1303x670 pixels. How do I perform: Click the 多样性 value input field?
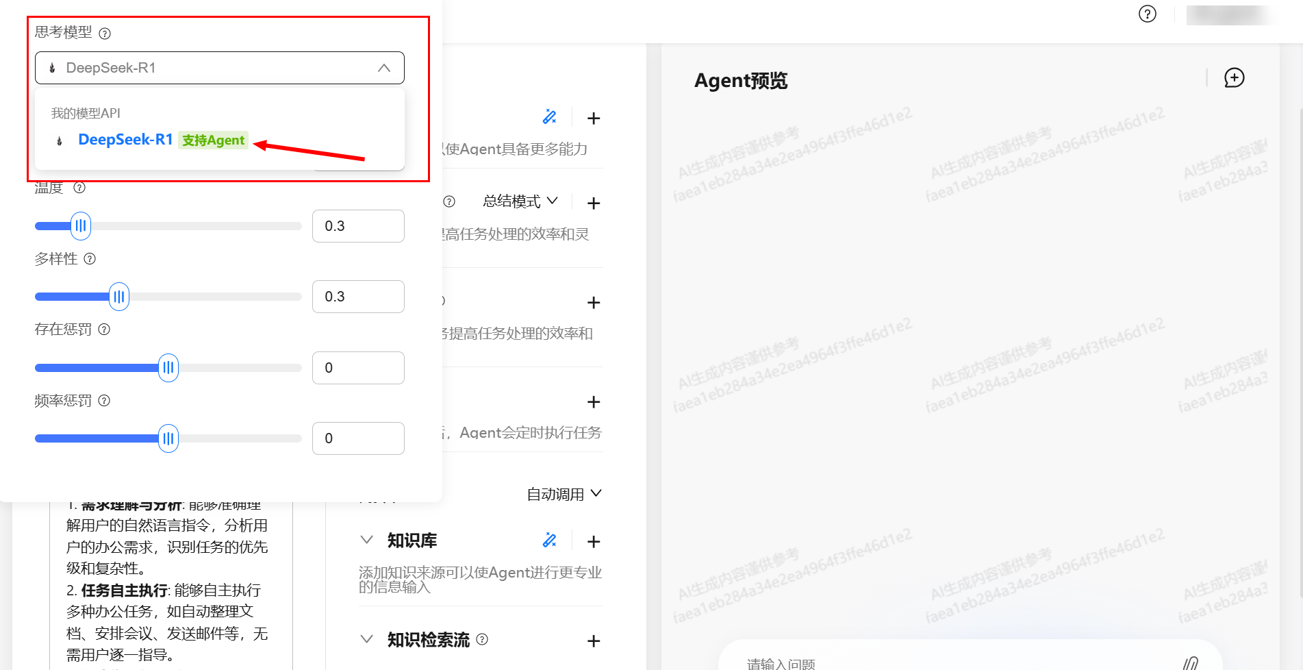click(x=358, y=297)
